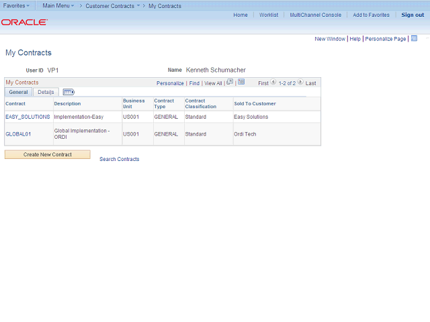Open the Favorites dropdown menu
430x322 pixels.
click(16, 5)
